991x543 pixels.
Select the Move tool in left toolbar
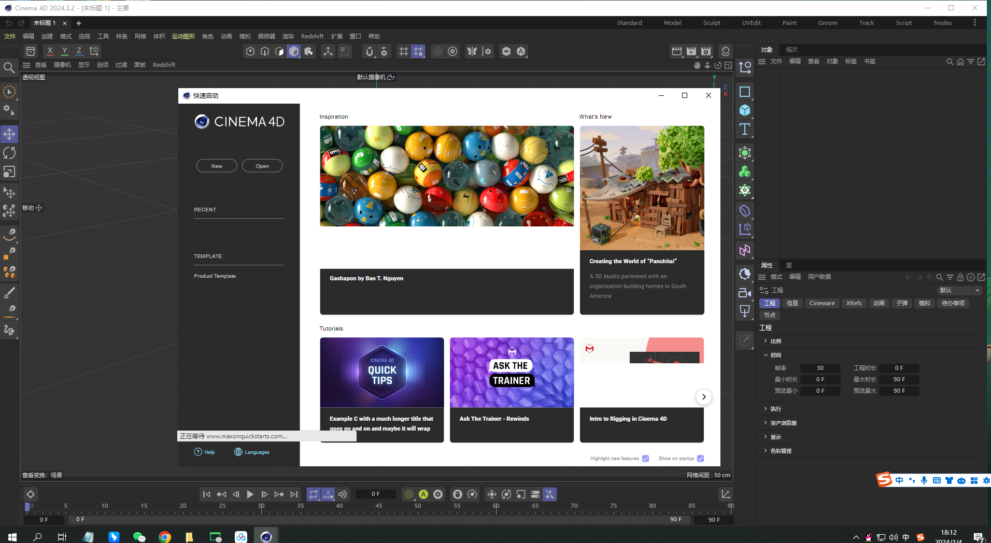(9, 134)
